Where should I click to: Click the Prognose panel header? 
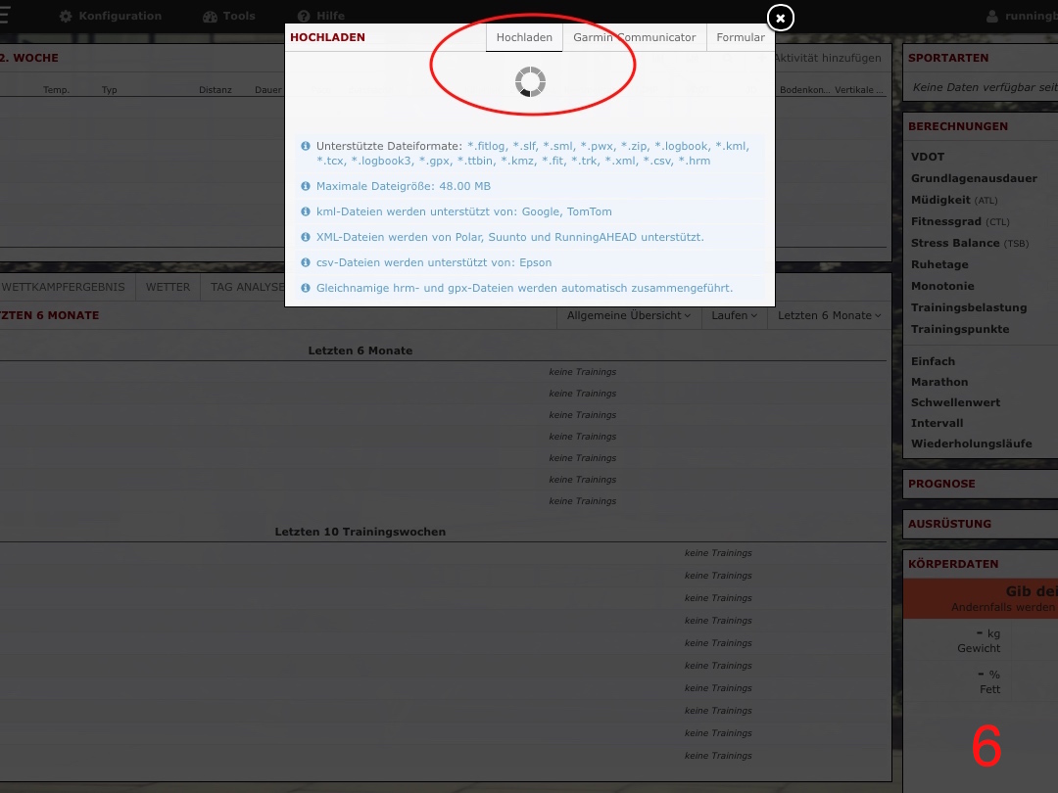coord(941,484)
